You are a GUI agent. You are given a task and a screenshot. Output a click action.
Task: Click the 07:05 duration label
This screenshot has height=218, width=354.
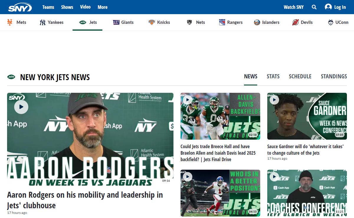point(340,135)
